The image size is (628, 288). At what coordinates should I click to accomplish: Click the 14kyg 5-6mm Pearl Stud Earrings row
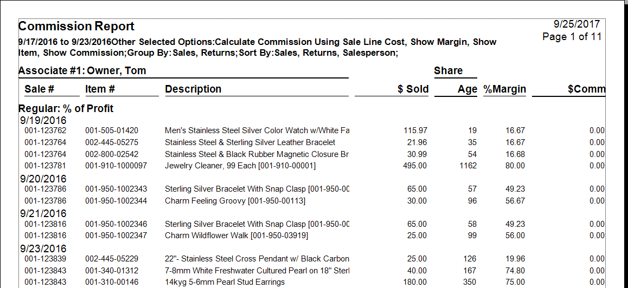(225, 282)
